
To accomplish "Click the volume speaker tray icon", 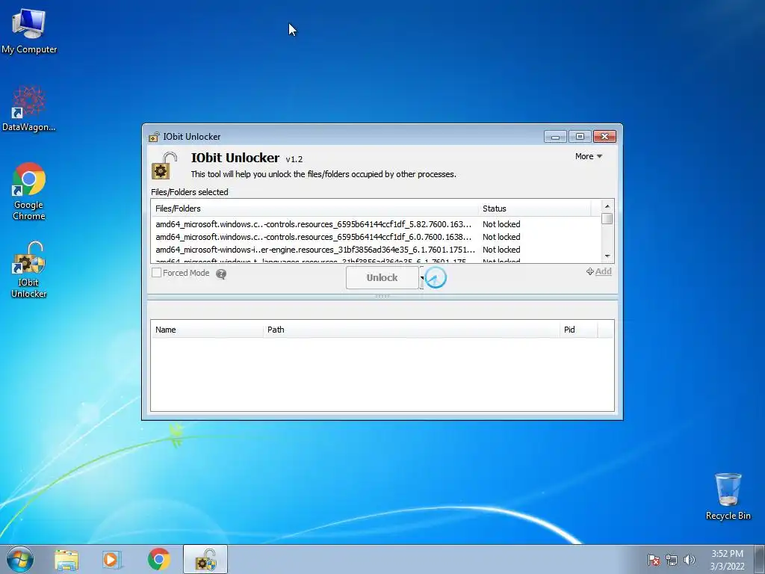I will pos(689,560).
